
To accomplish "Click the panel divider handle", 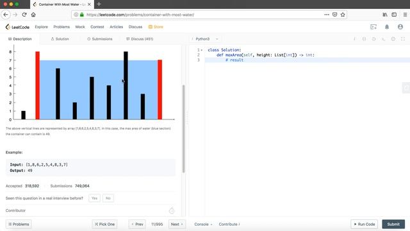I will click(x=187, y=118).
